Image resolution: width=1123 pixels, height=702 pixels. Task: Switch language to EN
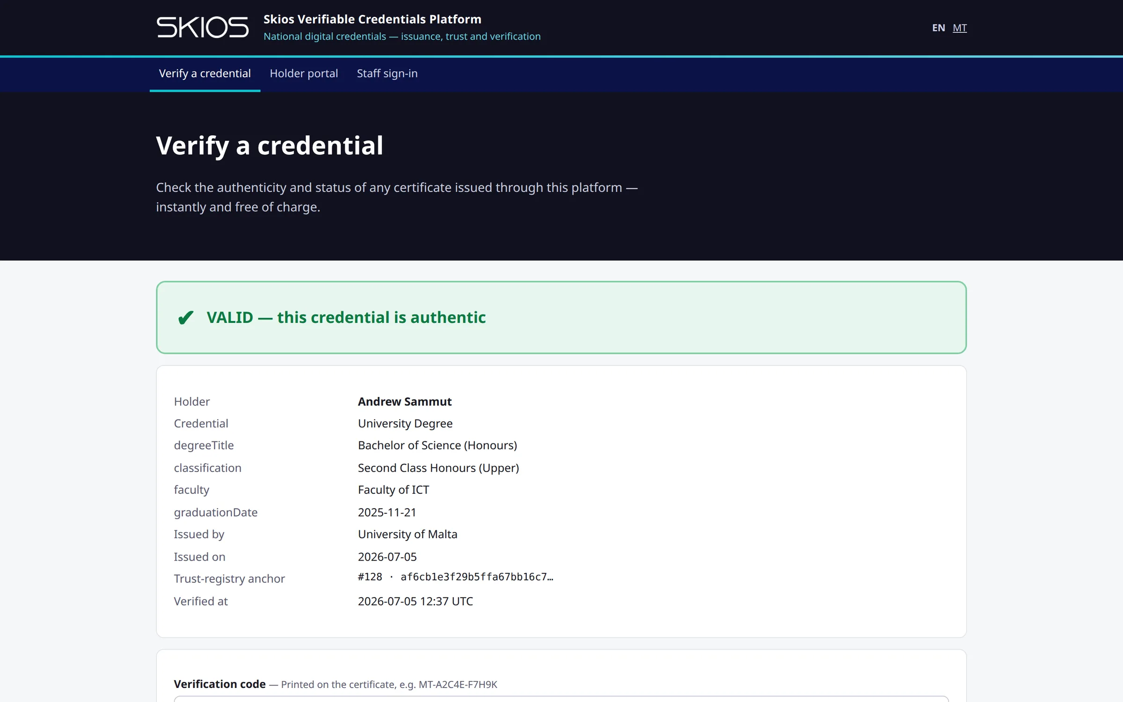[938, 28]
